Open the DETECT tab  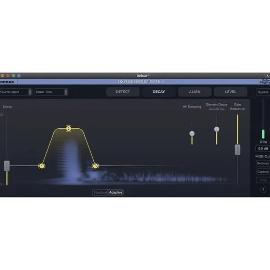[x=123, y=92]
